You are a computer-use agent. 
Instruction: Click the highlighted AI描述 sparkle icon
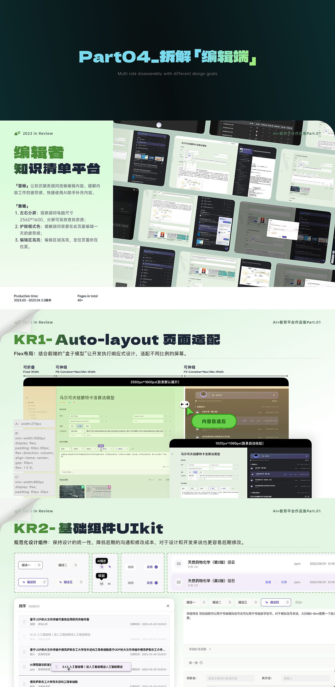pos(102,567)
